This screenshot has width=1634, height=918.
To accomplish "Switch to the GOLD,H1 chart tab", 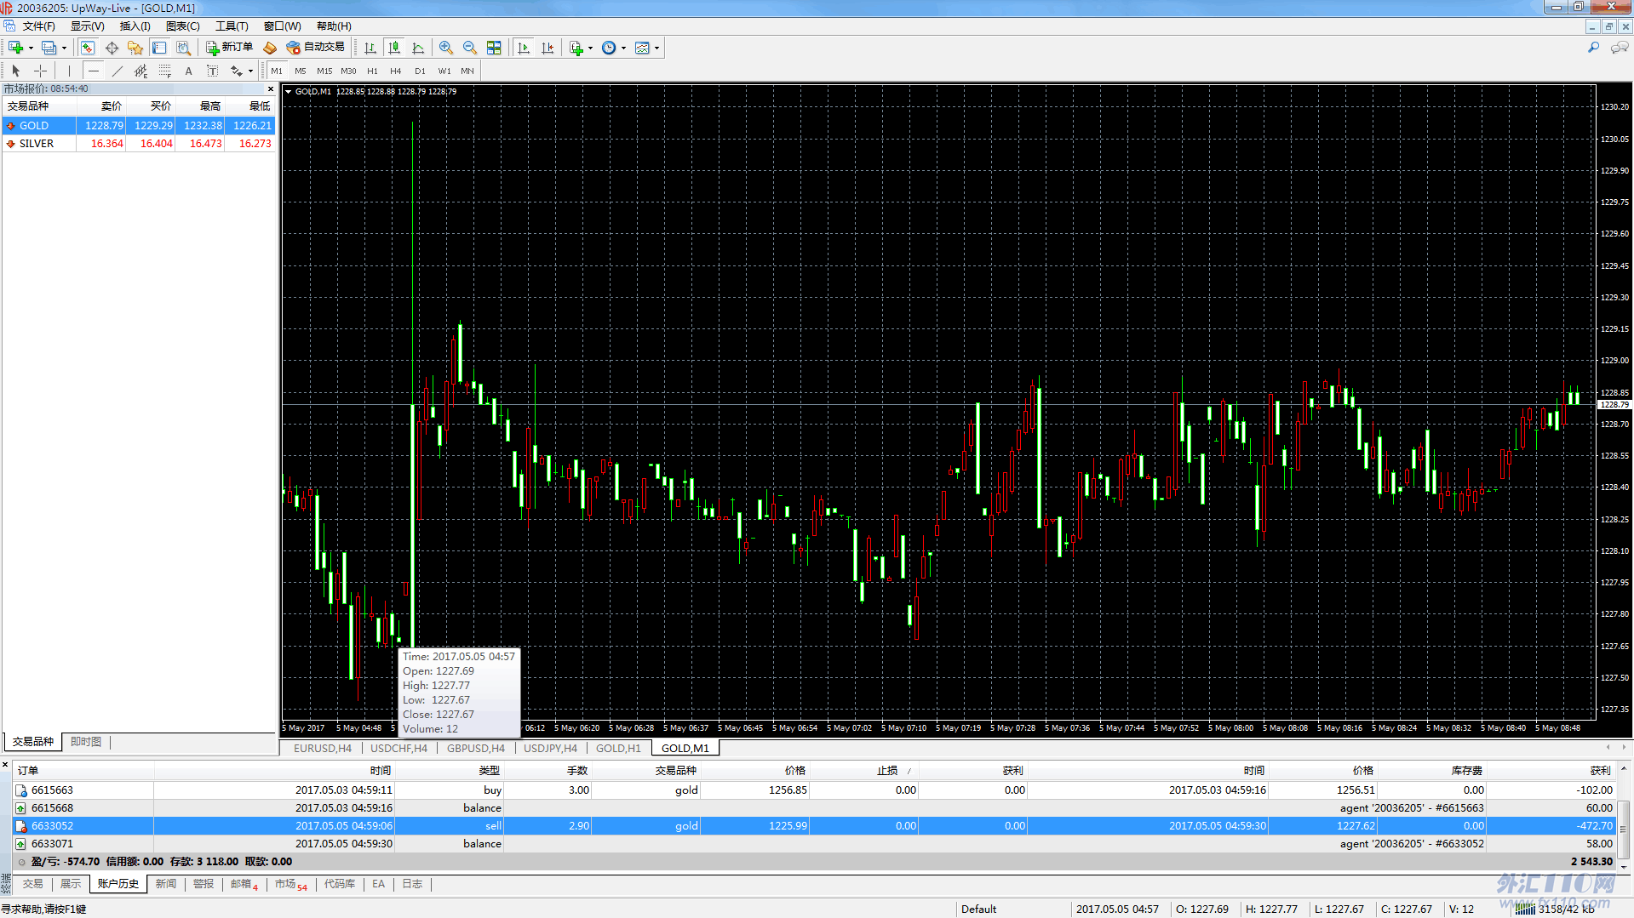I will tap(618, 749).
